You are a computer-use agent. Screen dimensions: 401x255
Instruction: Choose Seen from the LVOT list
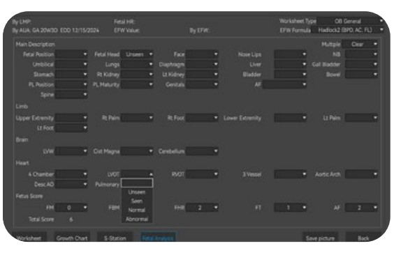[x=137, y=201]
